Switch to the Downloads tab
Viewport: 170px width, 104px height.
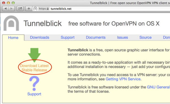40,37
